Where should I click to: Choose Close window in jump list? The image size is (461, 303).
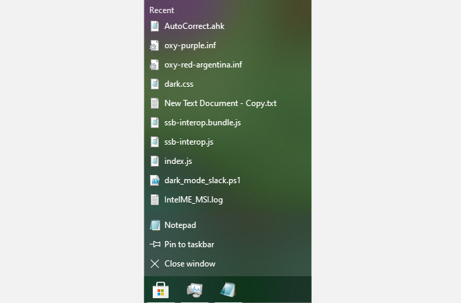(228, 264)
